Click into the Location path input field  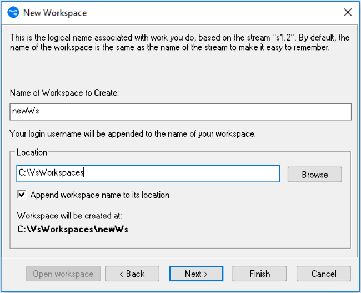148,173
